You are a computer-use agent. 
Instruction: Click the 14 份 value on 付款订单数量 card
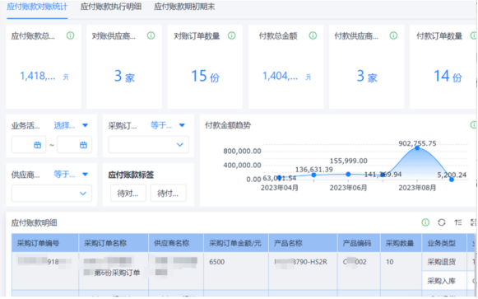click(448, 76)
